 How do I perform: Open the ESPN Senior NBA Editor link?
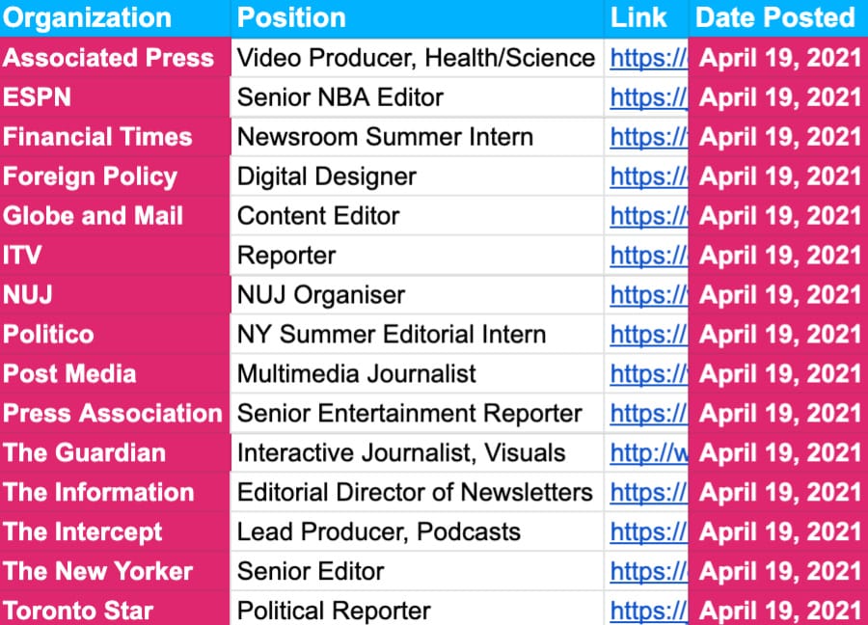tap(648, 97)
